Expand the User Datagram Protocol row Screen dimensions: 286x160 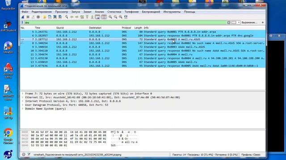(x=23, y=105)
